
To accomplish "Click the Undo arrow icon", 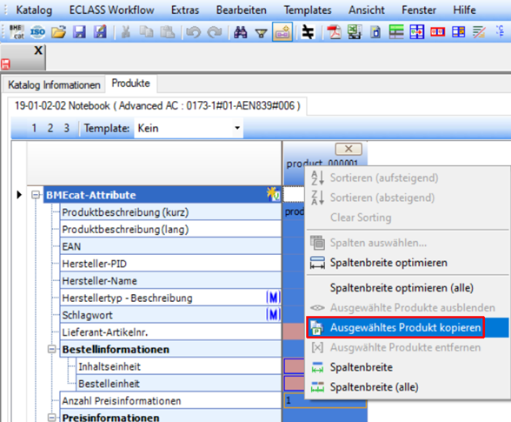I will point(193,32).
